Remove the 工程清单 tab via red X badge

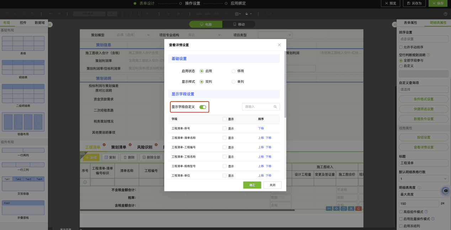tap(104, 144)
